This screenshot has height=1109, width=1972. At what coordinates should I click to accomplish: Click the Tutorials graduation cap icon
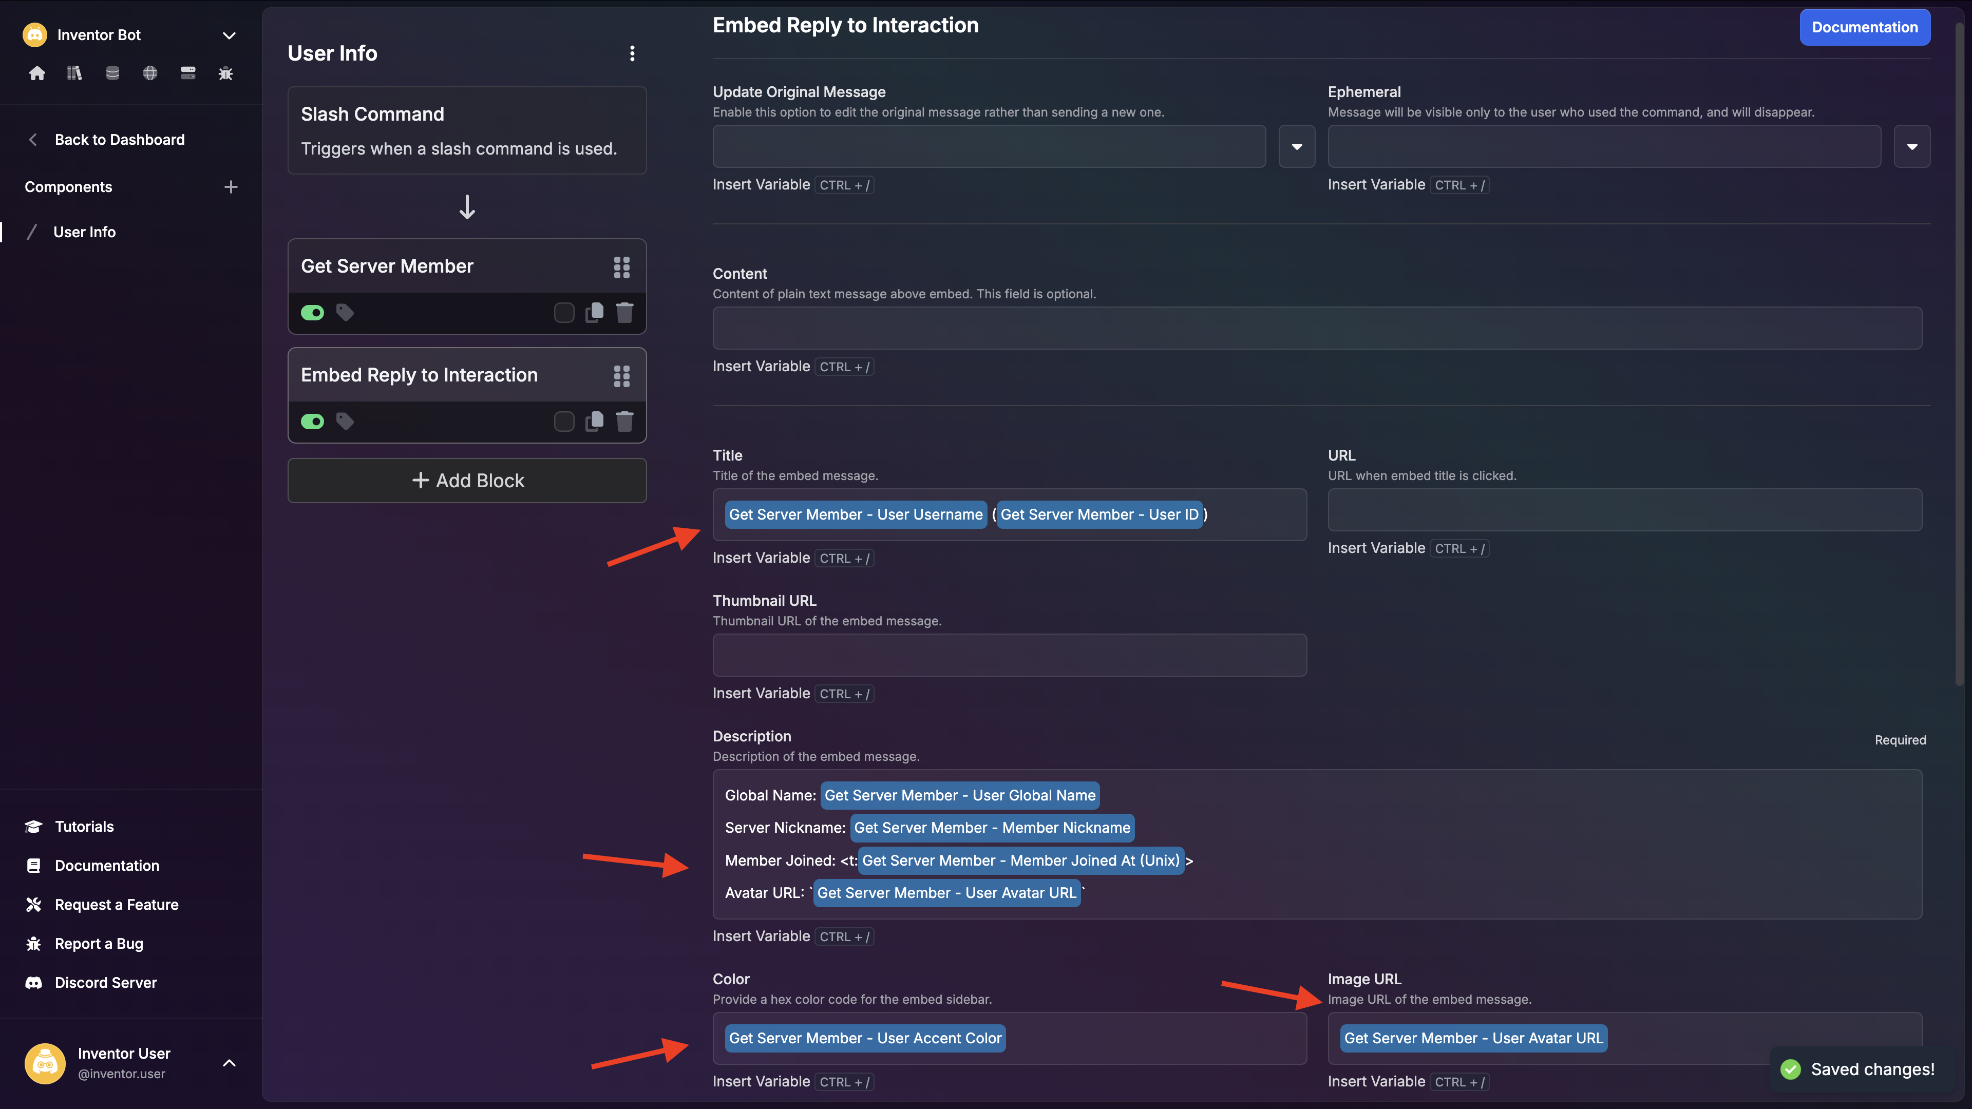pyautogui.click(x=34, y=827)
